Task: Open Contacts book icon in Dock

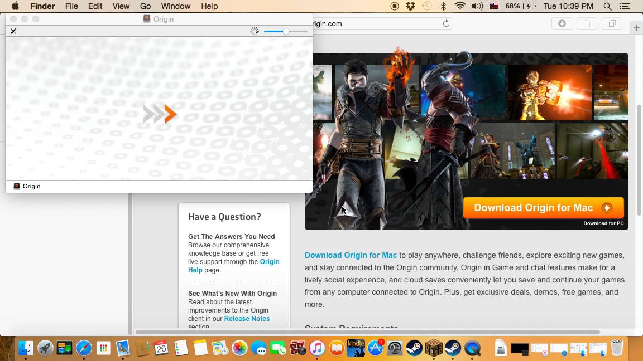Action: pyautogui.click(x=142, y=348)
